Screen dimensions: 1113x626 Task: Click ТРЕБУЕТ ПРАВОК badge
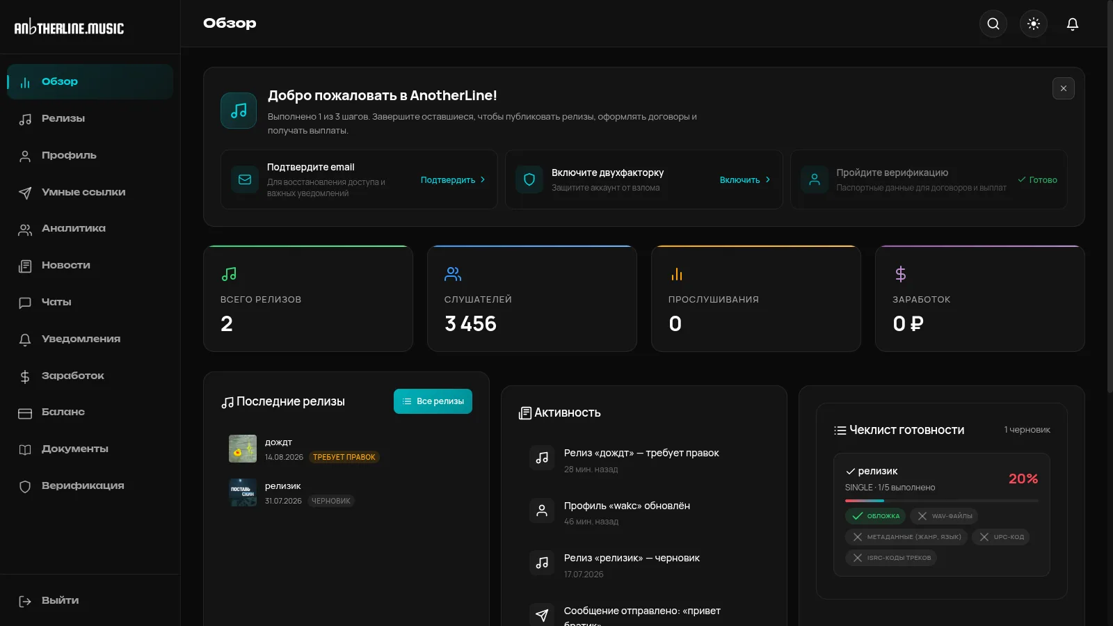pyautogui.click(x=344, y=457)
